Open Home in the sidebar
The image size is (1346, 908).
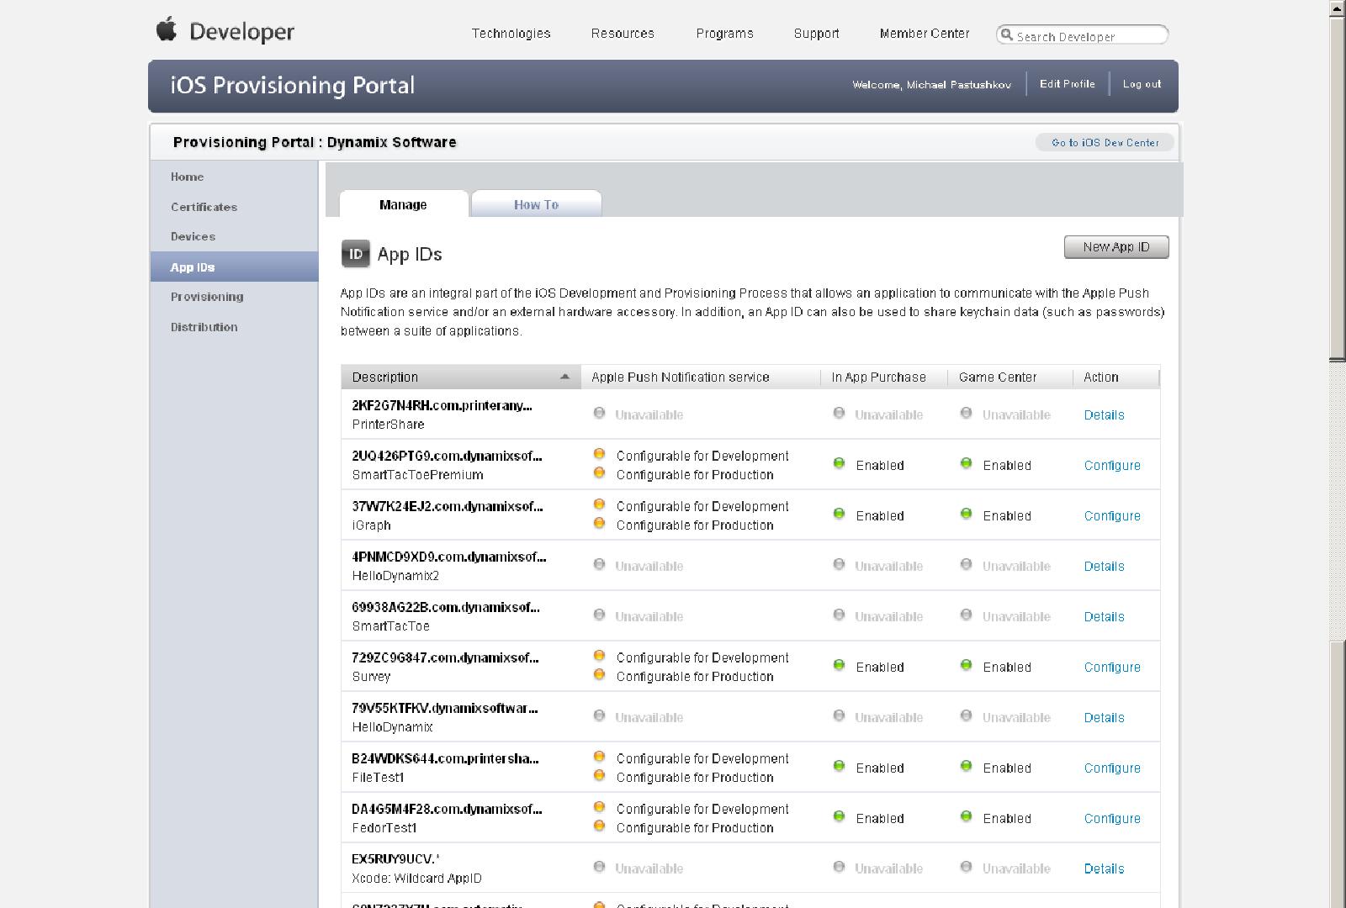pos(187,177)
